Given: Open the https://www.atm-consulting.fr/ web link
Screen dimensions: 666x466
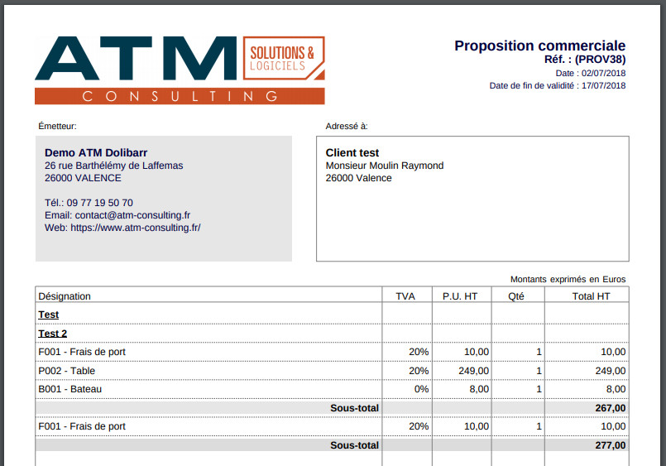Looking at the screenshot, I should pyautogui.click(x=136, y=228).
